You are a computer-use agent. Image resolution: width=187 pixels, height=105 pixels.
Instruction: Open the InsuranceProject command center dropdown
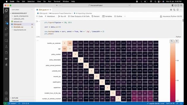coord(129,5)
